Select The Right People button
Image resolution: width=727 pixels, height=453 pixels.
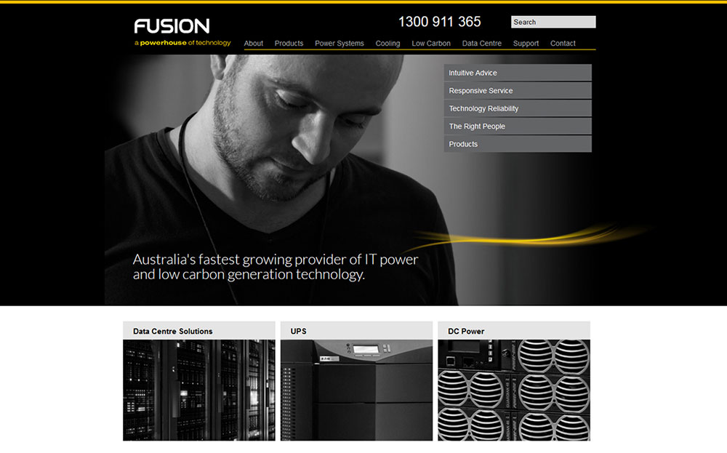pos(518,127)
